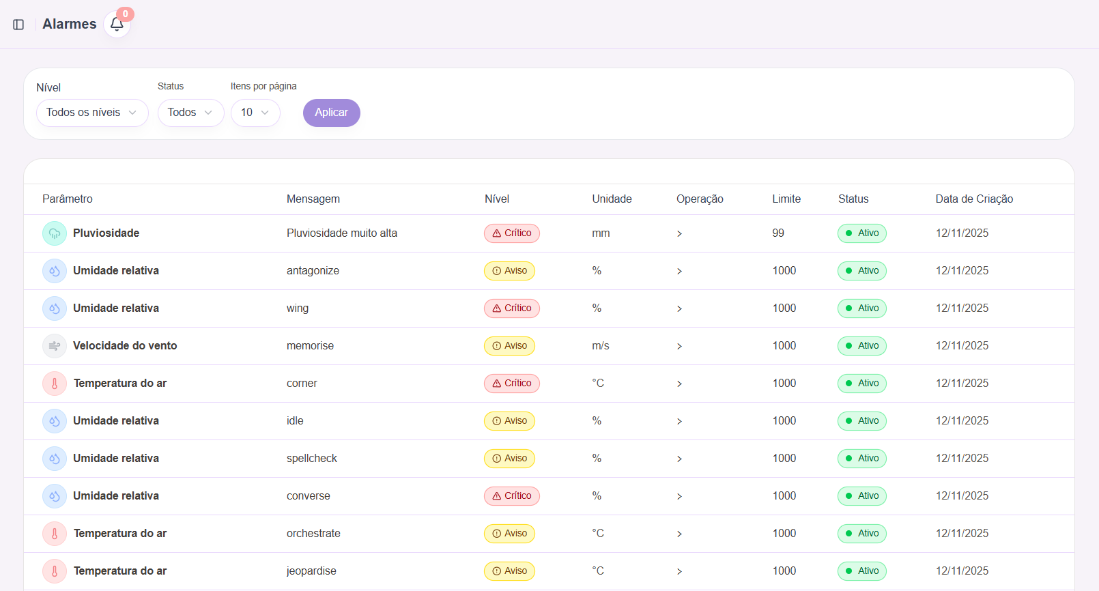Click the 'corner' message cell

coord(302,384)
